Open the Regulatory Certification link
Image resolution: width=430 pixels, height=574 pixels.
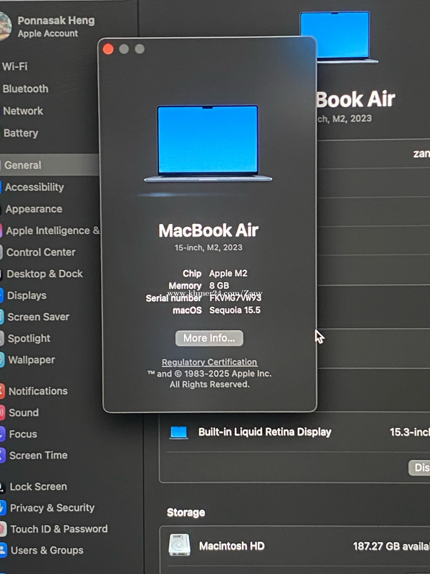pos(209,362)
